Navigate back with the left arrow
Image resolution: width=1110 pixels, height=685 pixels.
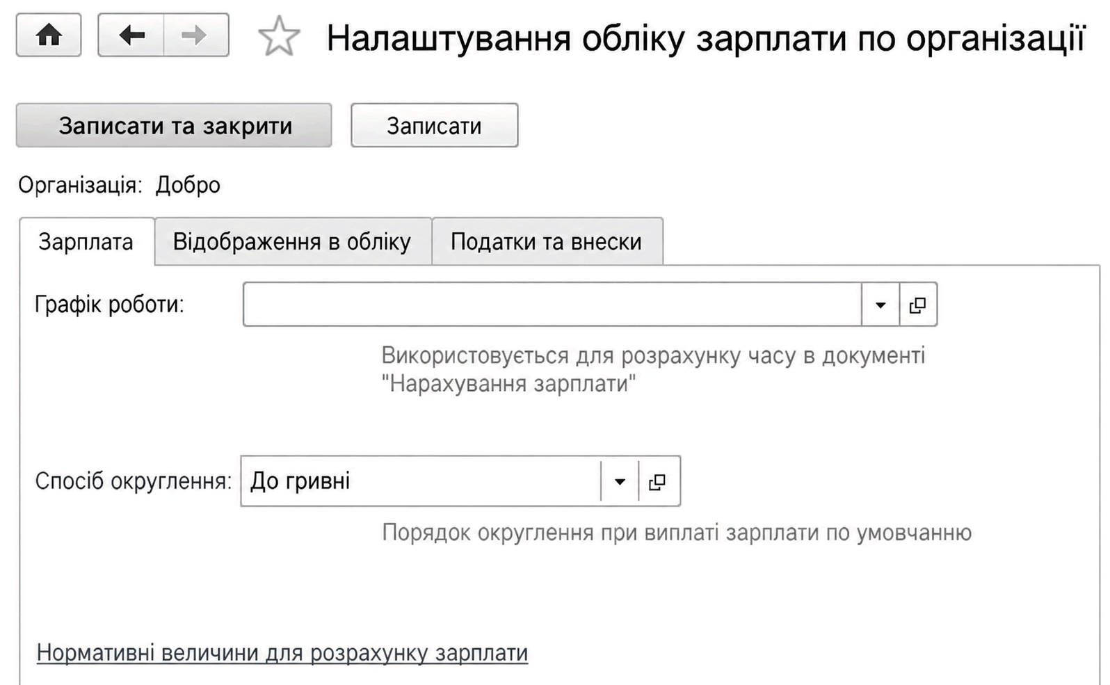click(131, 35)
